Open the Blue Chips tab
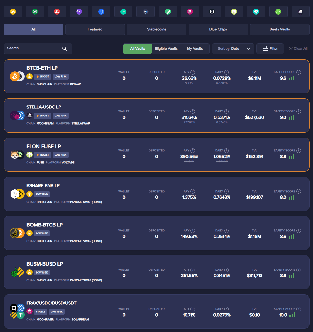Viewport: 313px width, 332px height. tap(218, 29)
